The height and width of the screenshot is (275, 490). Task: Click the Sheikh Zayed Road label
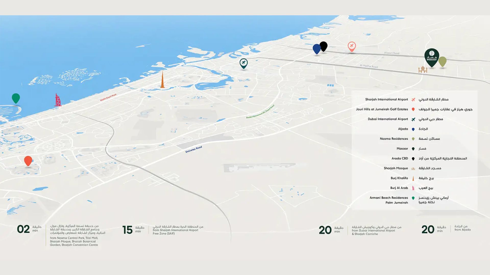click(x=108, y=98)
